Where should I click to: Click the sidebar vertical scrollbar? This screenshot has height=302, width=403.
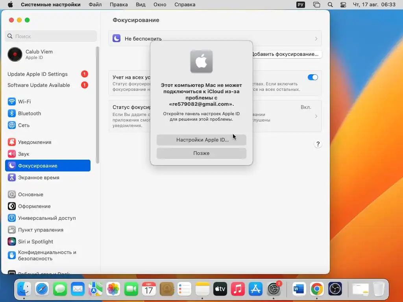(x=98, y=105)
